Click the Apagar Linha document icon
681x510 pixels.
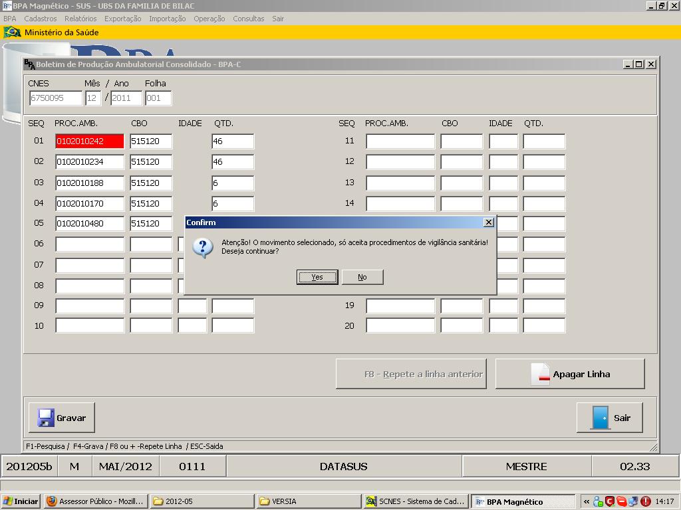[x=541, y=375]
